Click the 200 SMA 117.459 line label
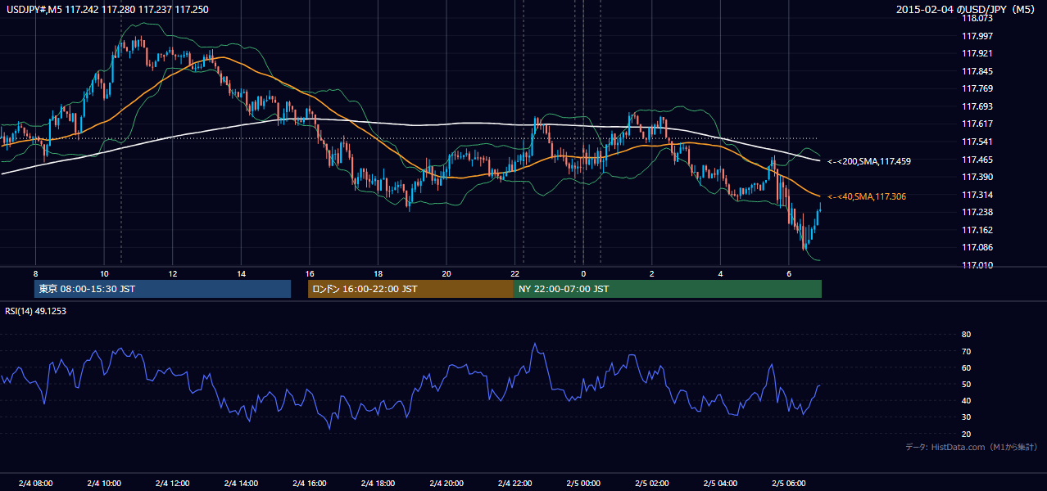 (868, 161)
